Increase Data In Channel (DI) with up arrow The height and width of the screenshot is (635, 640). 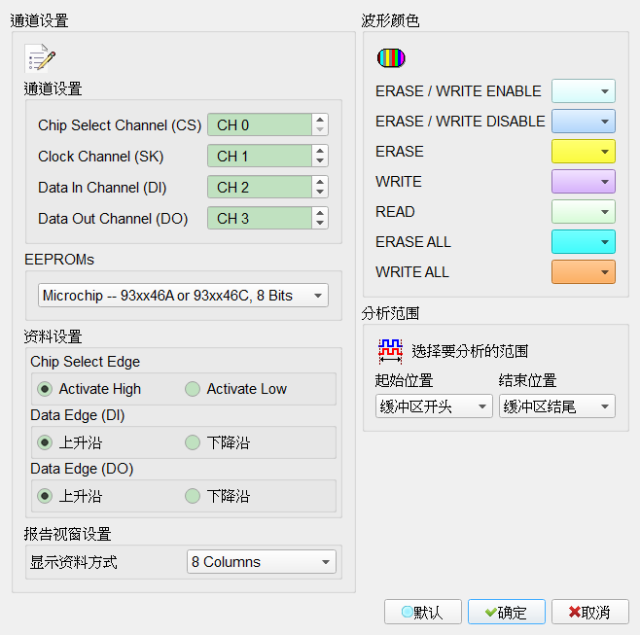(x=320, y=182)
